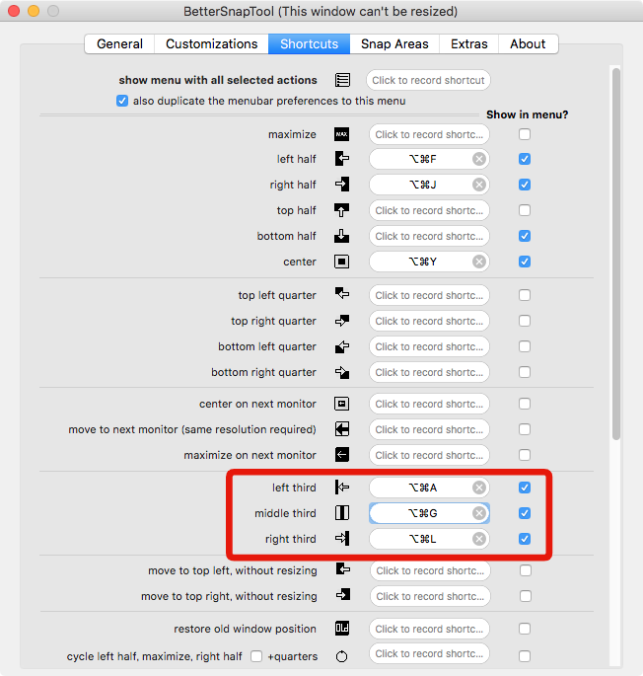Record a shortcut for maximize
Viewport: 643px width, 676px height.
[x=429, y=134]
